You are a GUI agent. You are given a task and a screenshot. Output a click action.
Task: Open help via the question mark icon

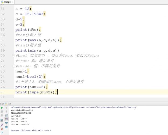point(2,133)
